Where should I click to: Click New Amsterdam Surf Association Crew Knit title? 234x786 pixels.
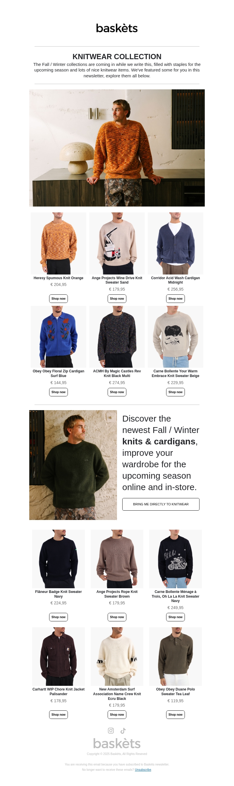tap(117, 694)
